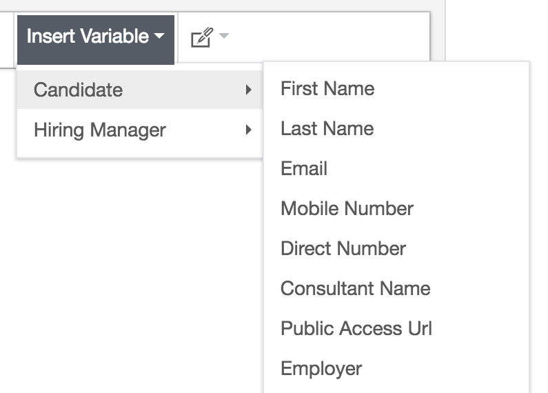Image resolution: width=548 pixels, height=393 pixels.
Task: Select Direct Number in the submenu
Action: [x=343, y=249]
